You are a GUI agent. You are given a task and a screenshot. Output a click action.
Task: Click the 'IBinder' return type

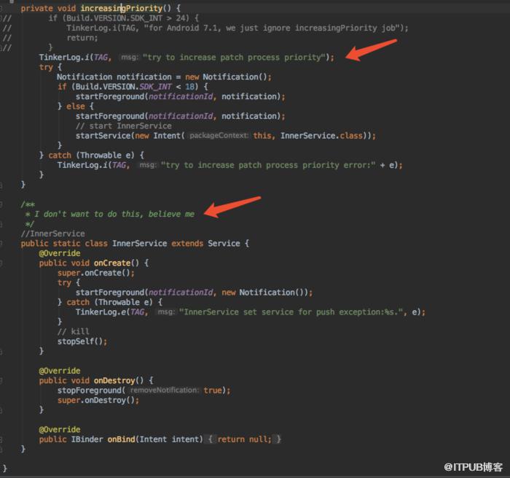tap(87, 439)
